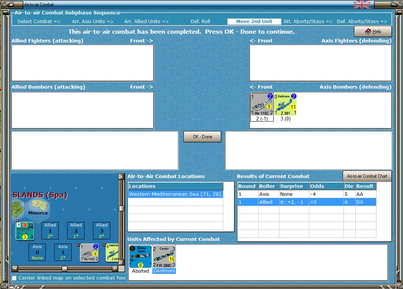The width and height of the screenshot is (403, 289).
Task: Click the Allied 3 sea box marker
Action: pyautogui.click(x=102, y=230)
